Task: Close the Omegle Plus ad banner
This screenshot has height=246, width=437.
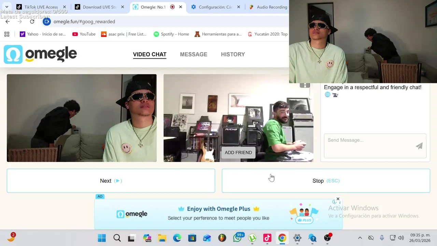Action: 338,199
